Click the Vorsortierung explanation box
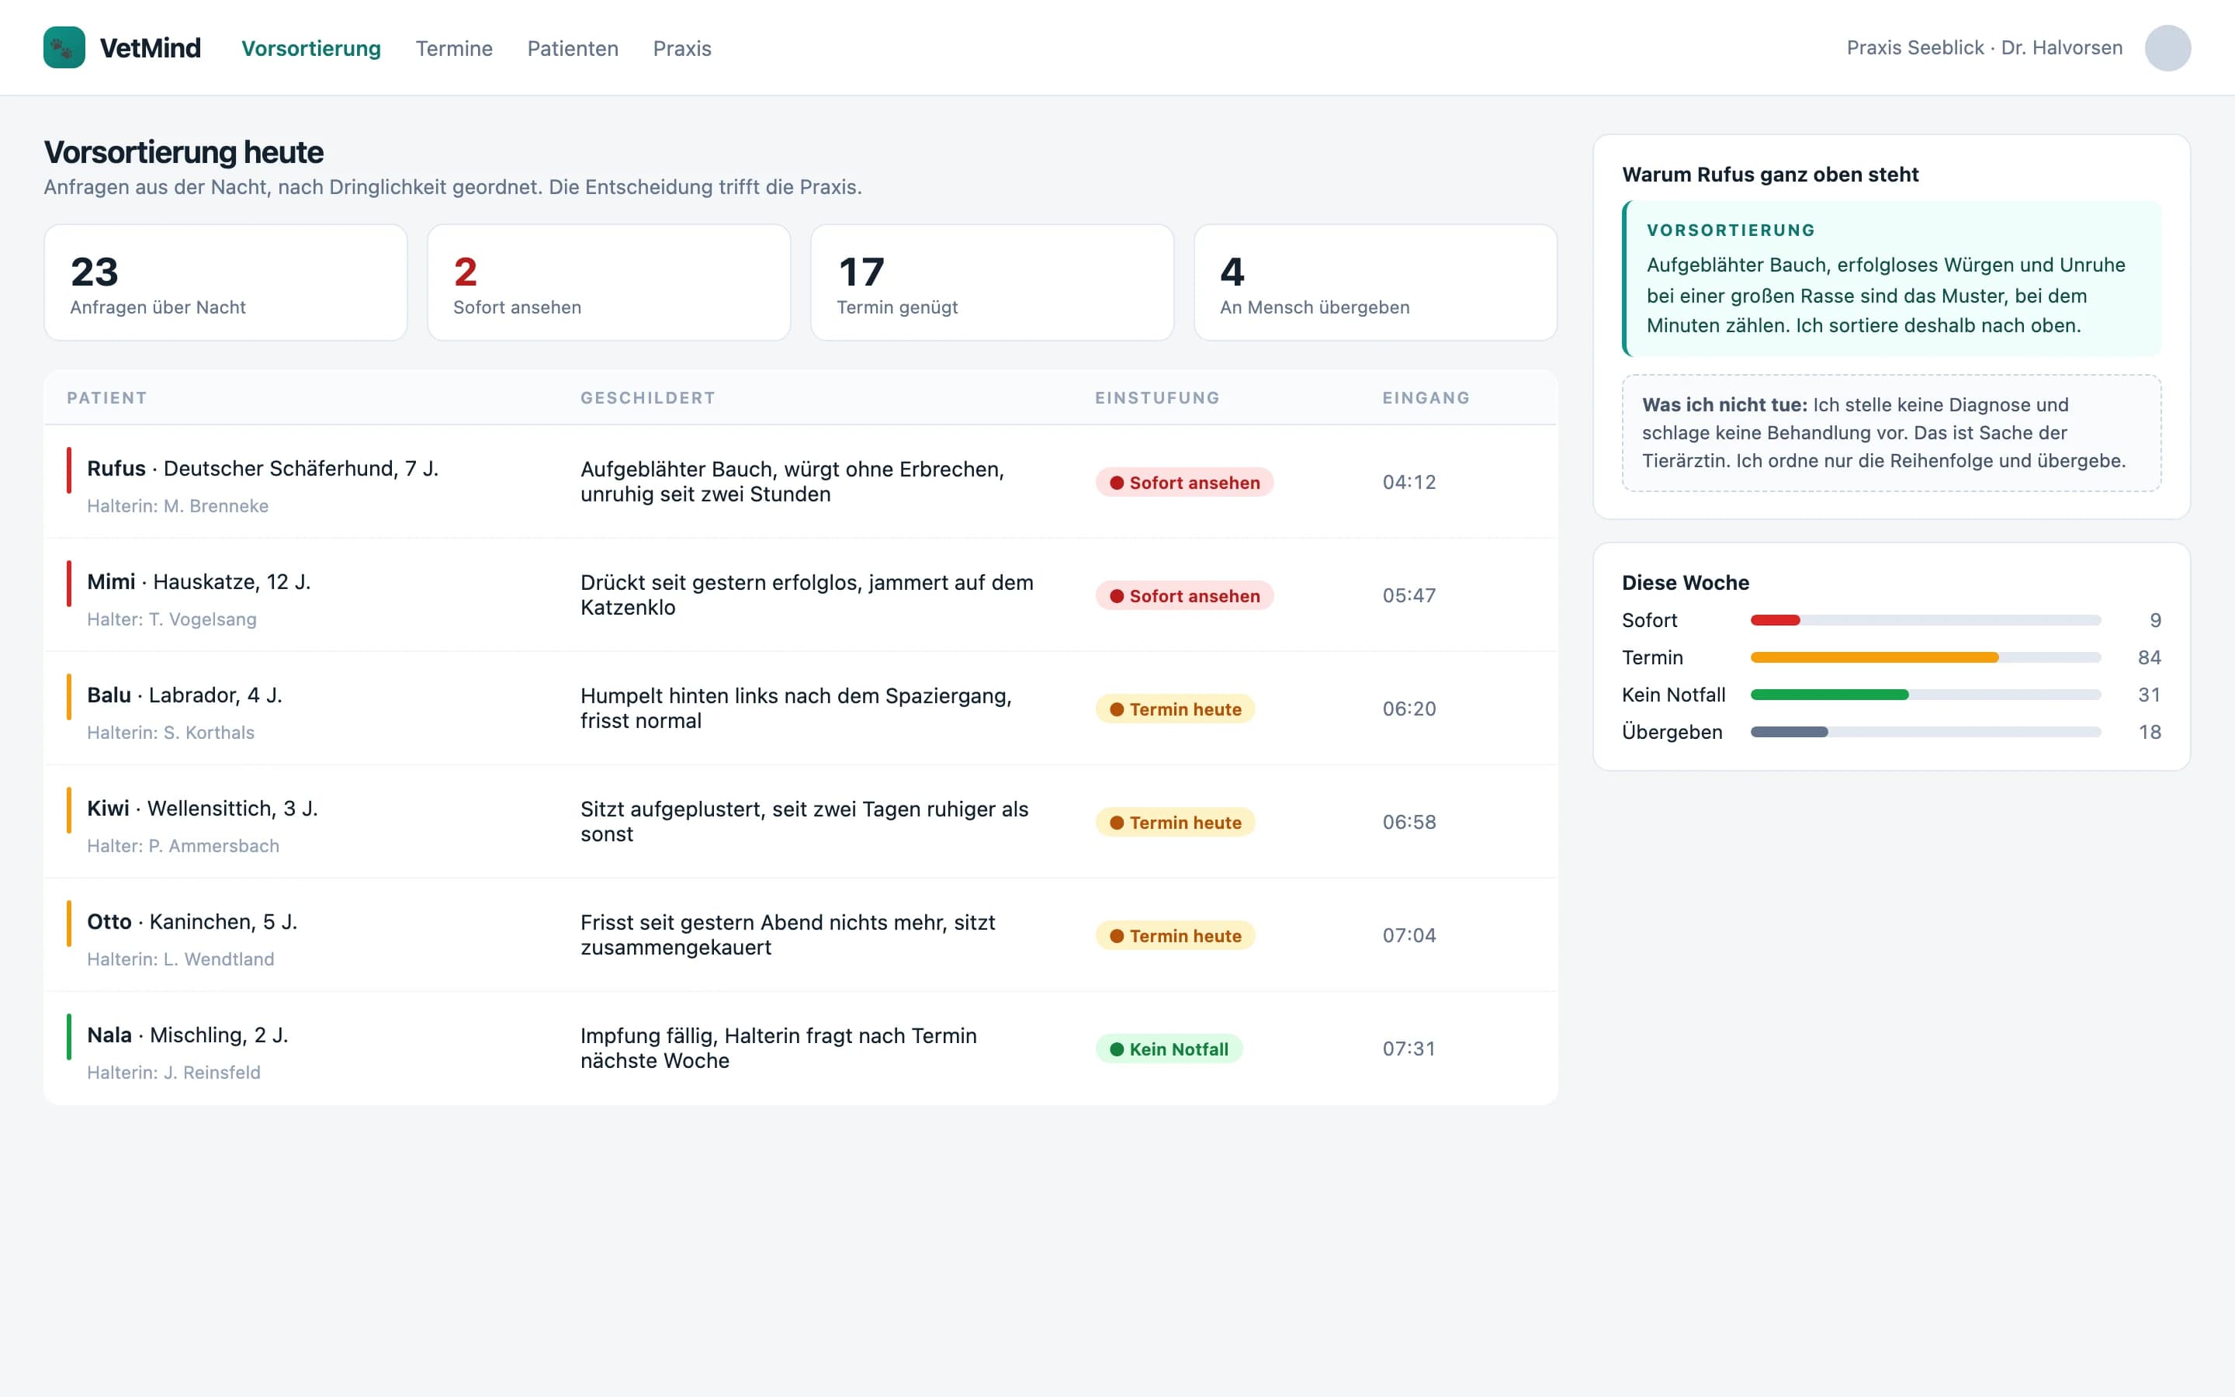Viewport: 2235px width, 1397px height. point(1891,278)
